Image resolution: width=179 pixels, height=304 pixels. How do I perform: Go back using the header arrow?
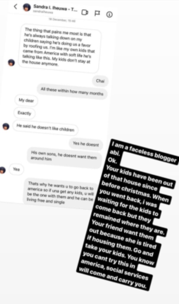[x=16, y=7]
